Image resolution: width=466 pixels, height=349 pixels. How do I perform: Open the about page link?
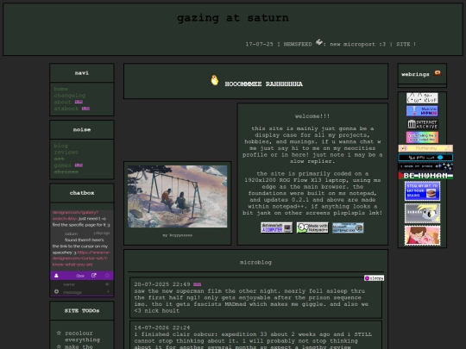coord(62,102)
